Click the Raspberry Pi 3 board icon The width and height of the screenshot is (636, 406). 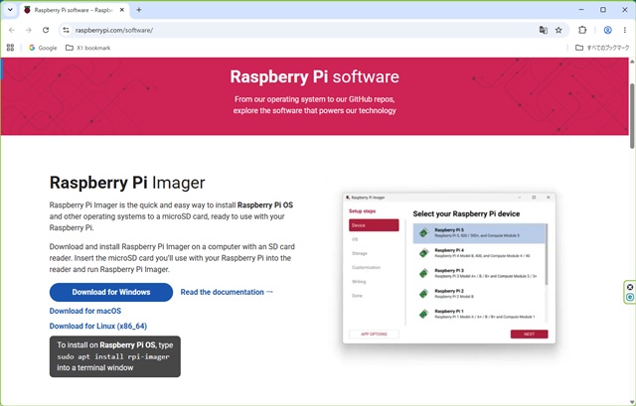click(x=424, y=274)
